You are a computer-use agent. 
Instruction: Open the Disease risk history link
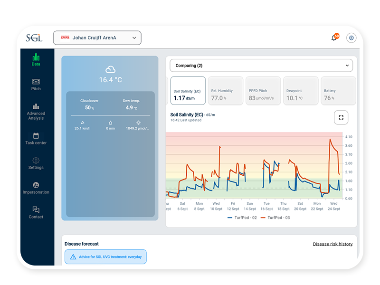click(332, 244)
